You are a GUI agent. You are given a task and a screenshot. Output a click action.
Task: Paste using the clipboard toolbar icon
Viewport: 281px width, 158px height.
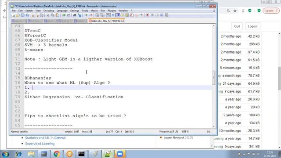tap(58, 15)
